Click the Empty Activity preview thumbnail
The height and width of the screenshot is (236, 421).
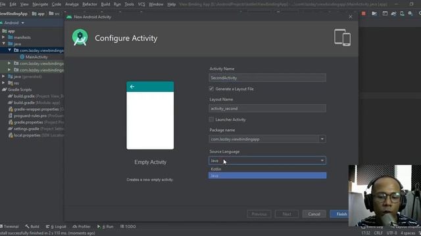pos(150,115)
